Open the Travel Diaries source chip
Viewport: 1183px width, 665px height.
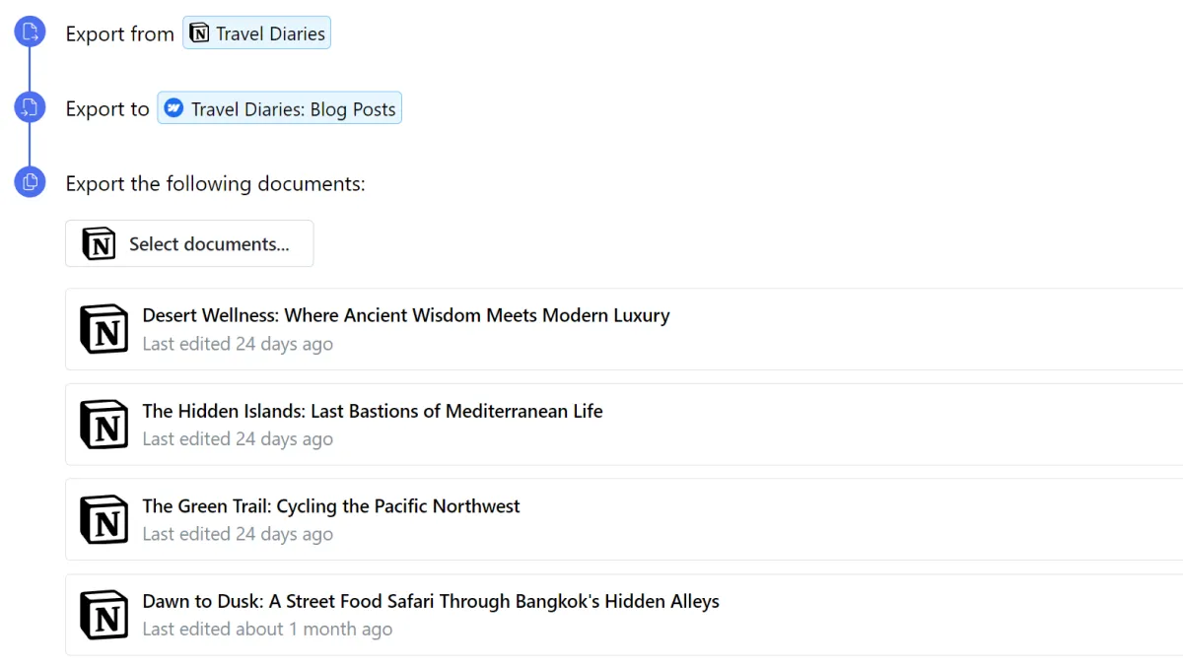[x=256, y=33]
